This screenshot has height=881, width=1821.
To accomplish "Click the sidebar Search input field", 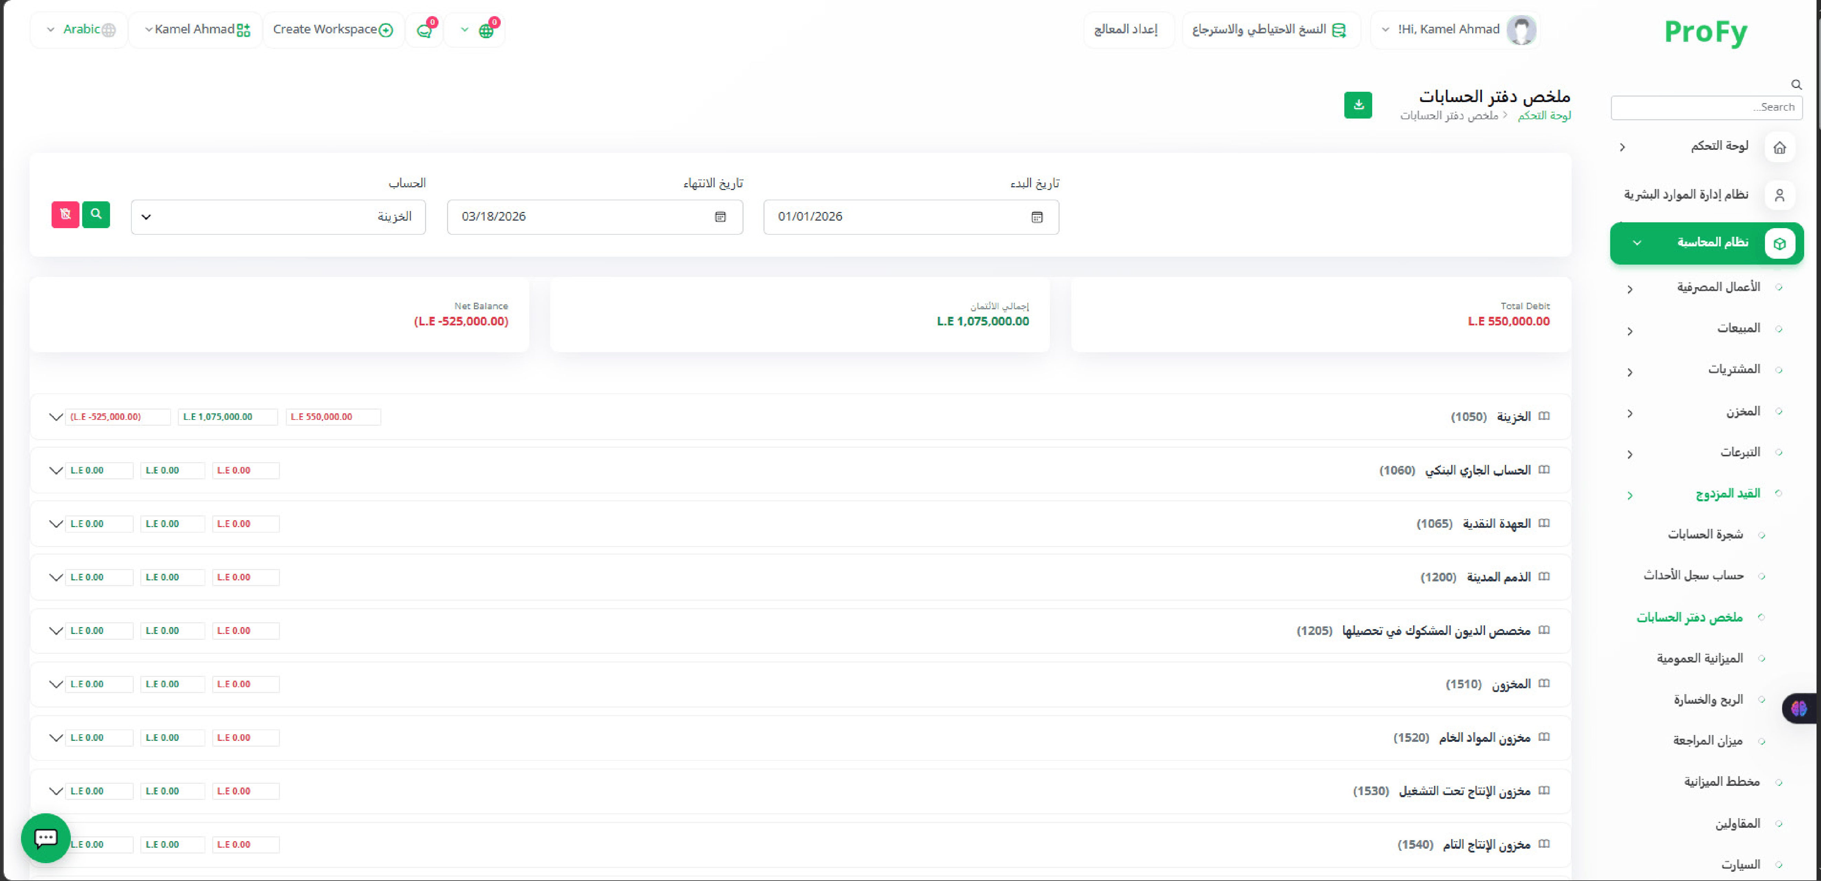I will [1706, 108].
